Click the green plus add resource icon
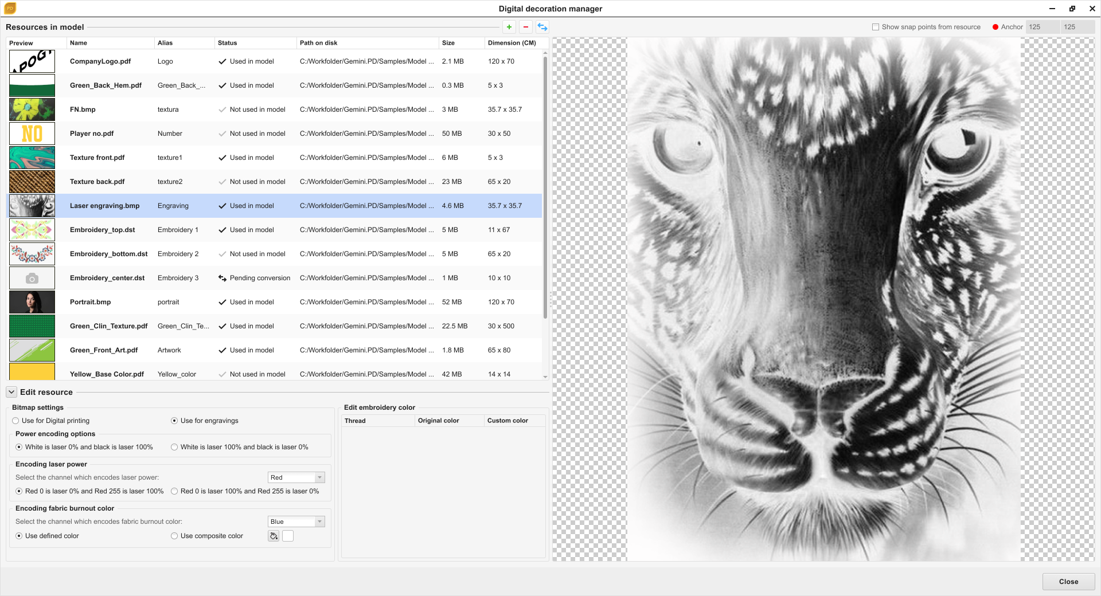This screenshot has height=596, width=1101. pos(509,27)
